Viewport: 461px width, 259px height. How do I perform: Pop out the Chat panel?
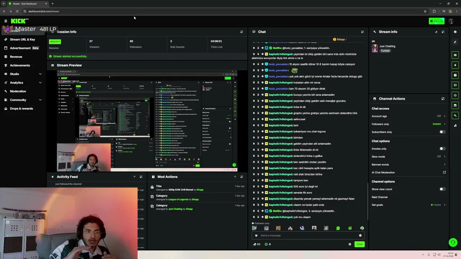point(362,32)
